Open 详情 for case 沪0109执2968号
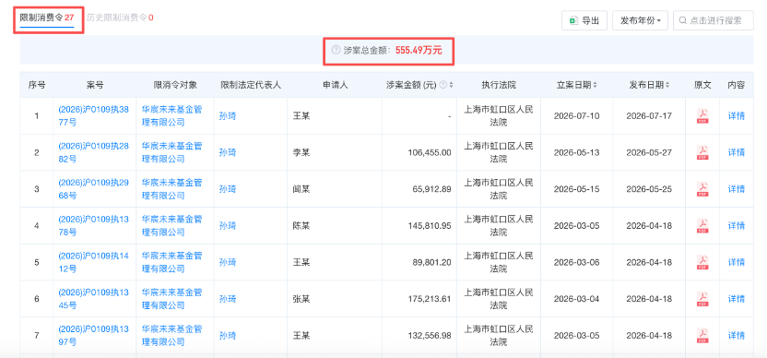Viewport: 767px width, 358px height. (x=737, y=189)
